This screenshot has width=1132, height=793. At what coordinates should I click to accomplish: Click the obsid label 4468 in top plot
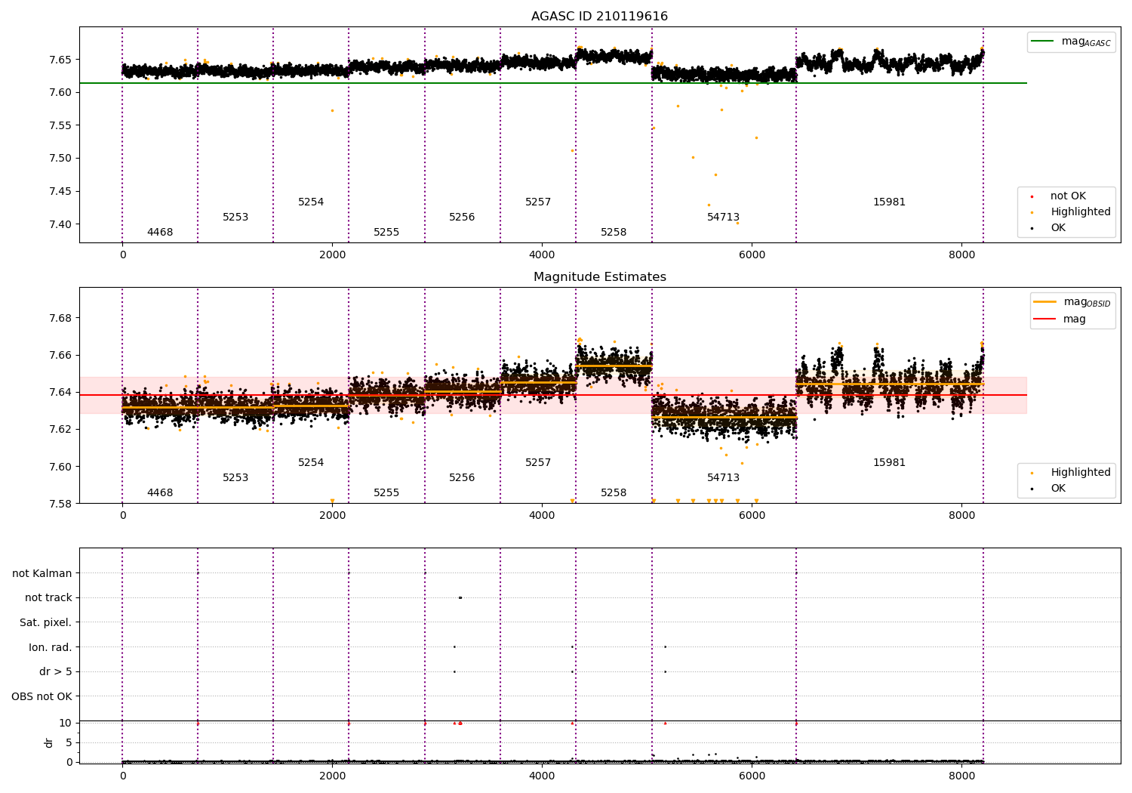160,232
